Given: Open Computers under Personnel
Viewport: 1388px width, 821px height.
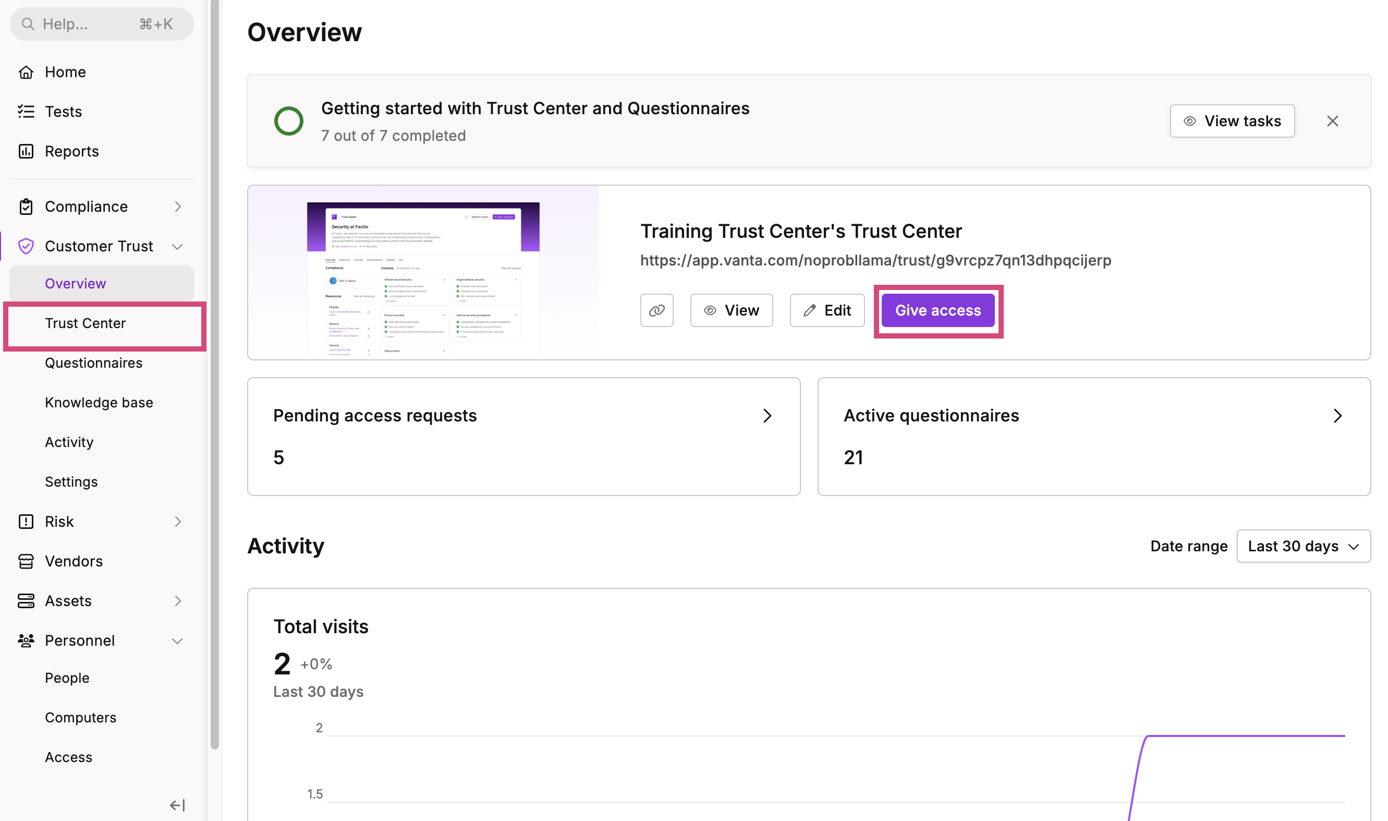Looking at the screenshot, I should [x=102, y=718].
